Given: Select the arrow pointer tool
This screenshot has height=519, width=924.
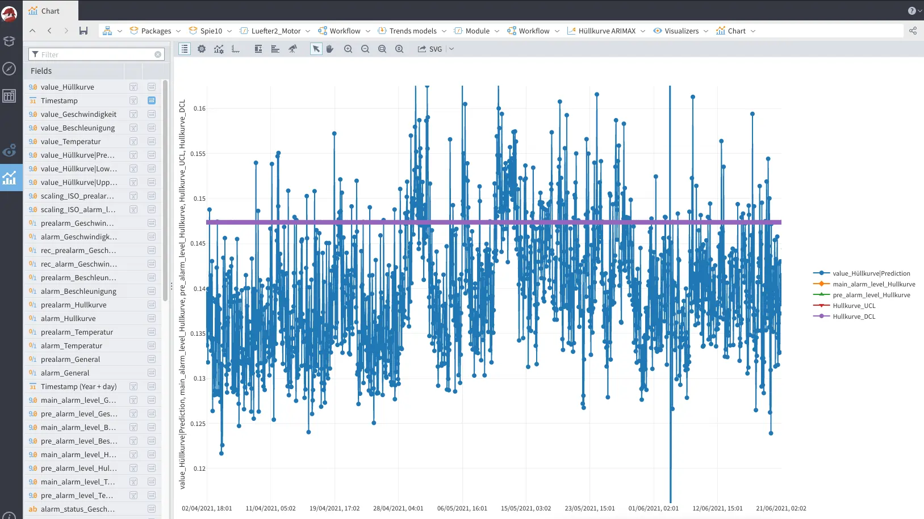Looking at the screenshot, I should [316, 49].
